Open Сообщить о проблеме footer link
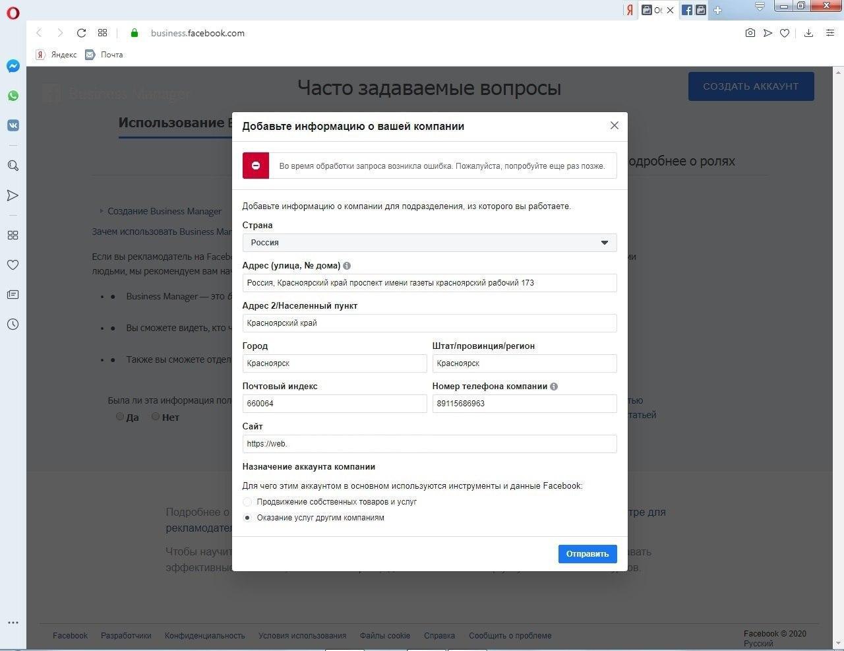 pyautogui.click(x=510, y=636)
